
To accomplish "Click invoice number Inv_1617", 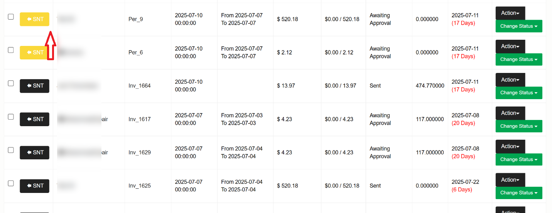I will (x=139, y=119).
